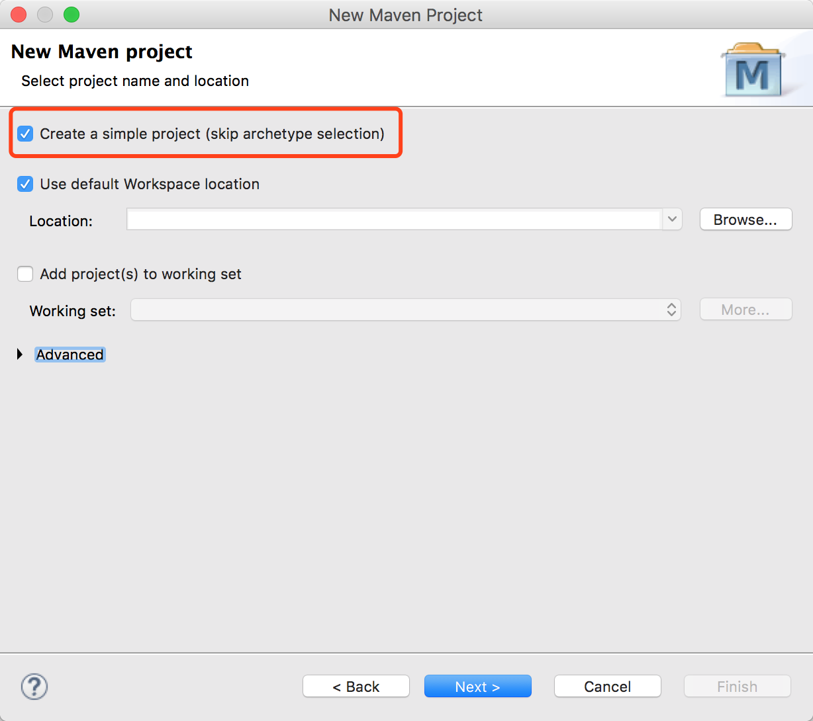Click the Maven project wizard banner icon
The width and height of the screenshot is (813, 721).
(754, 68)
